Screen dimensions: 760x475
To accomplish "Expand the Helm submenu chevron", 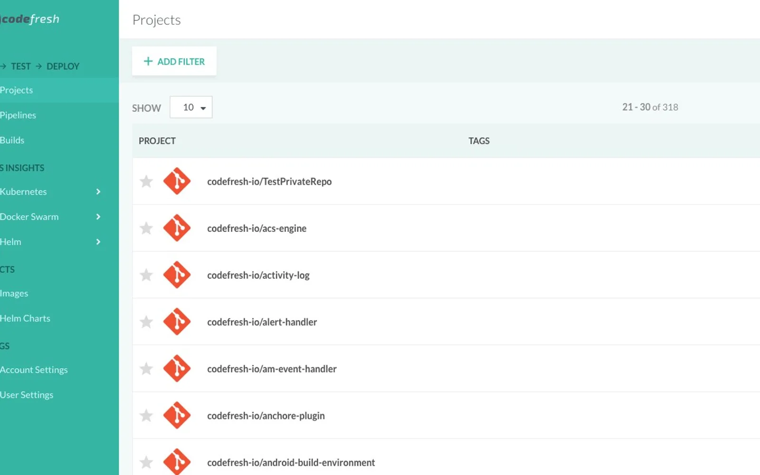I will pos(98,242).
